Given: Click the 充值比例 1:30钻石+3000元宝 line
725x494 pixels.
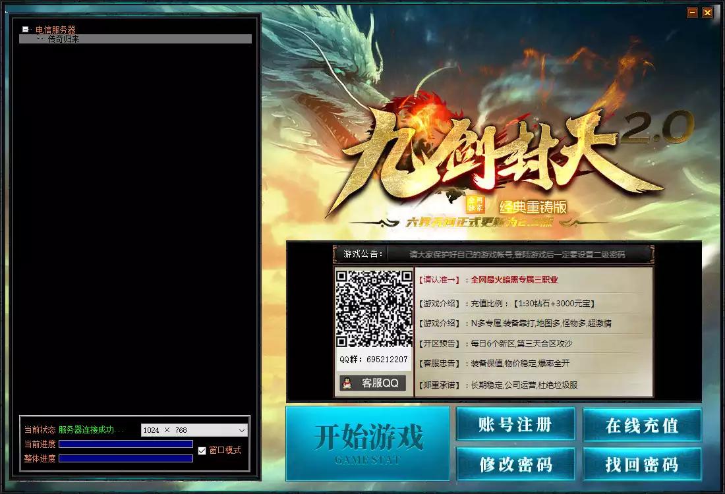Looking at the screenshot, I should 507,304.
